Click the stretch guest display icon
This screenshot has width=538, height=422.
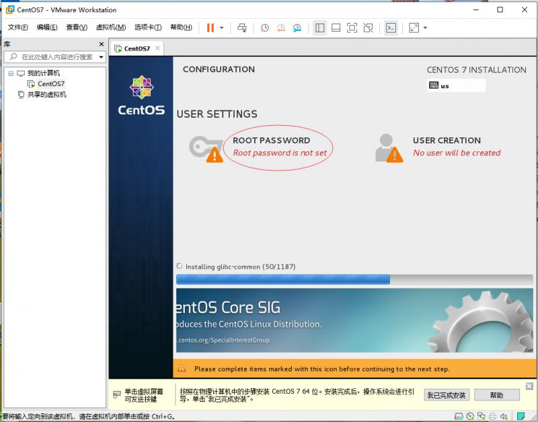(414, 28)
